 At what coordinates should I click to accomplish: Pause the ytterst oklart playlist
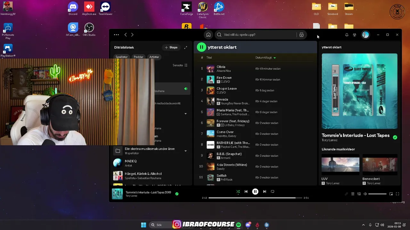(201, 47)
